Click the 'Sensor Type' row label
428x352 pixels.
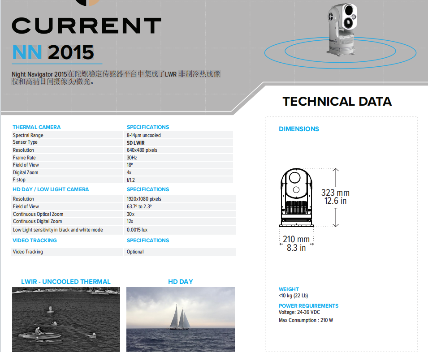coord(25,142)
